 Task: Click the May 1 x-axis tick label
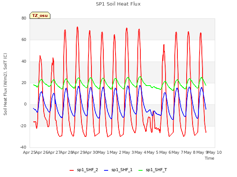tap(103, 152)
